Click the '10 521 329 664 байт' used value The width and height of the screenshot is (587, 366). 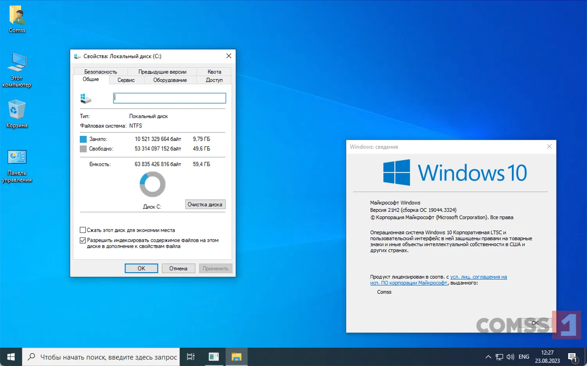coord(158,139)
